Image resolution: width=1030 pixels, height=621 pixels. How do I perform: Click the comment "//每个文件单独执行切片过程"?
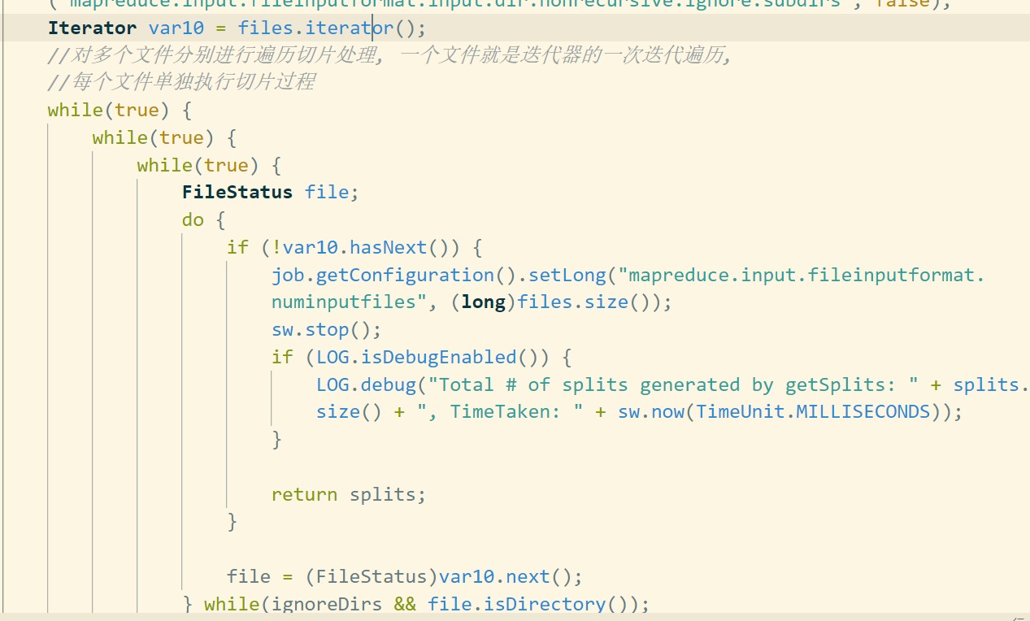(181, 82)
